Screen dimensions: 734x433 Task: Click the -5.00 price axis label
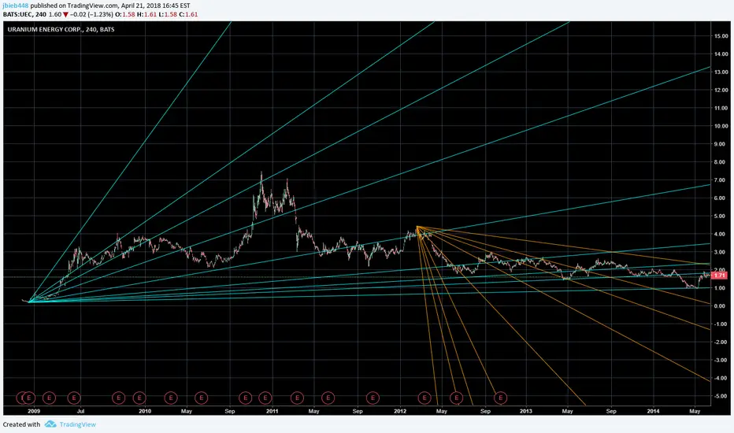721,396
